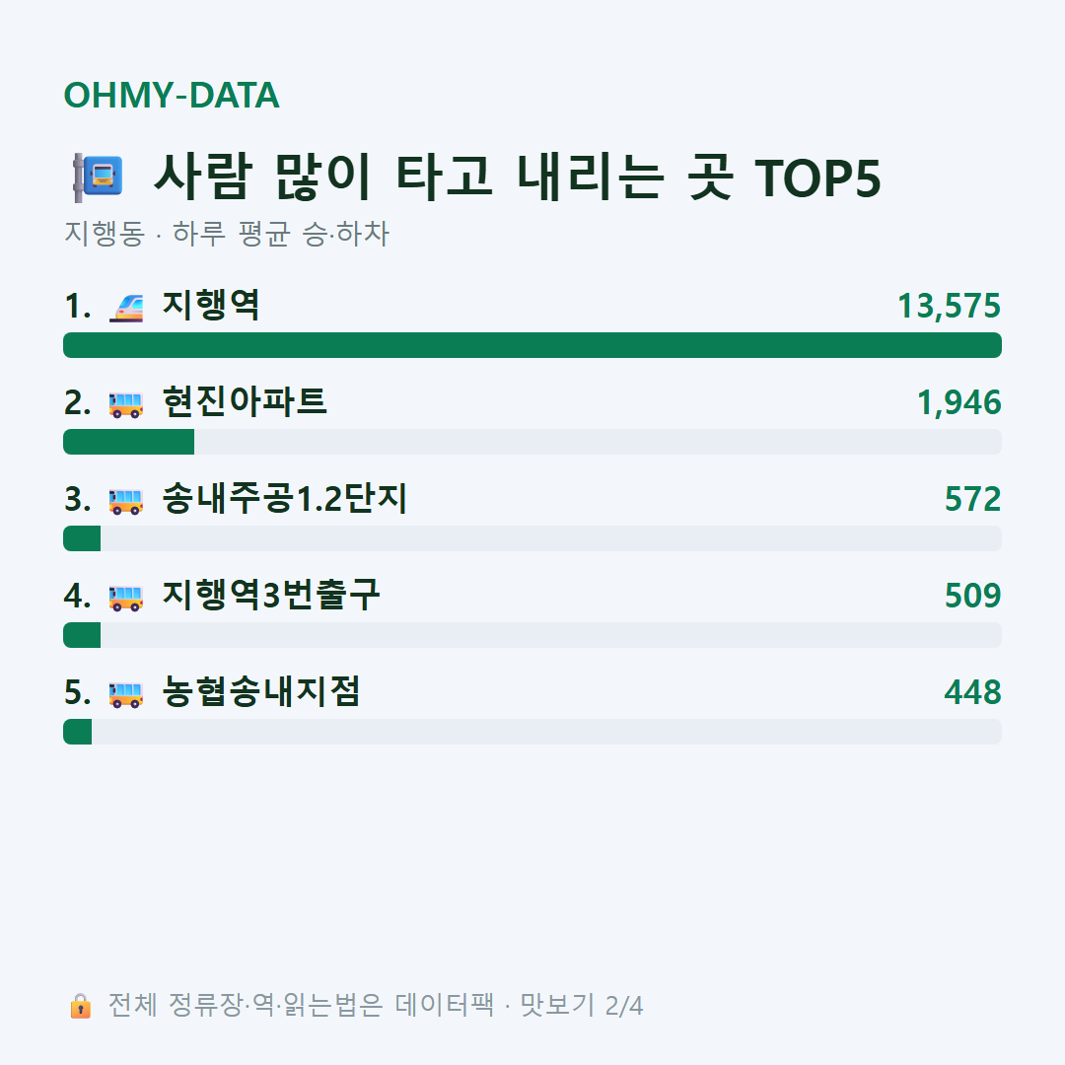The height and width of the screenshot is (1065, 1065).
Task: Open the 데이터팩 맛보기 footer text
Action: pos(376,1005)
